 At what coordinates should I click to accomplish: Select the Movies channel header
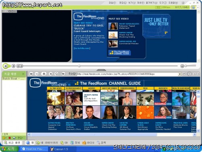coord(91,88)
